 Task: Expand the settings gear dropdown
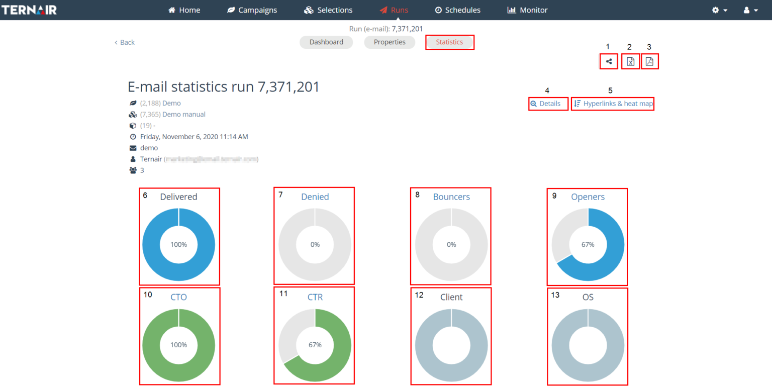click(720, 10)
